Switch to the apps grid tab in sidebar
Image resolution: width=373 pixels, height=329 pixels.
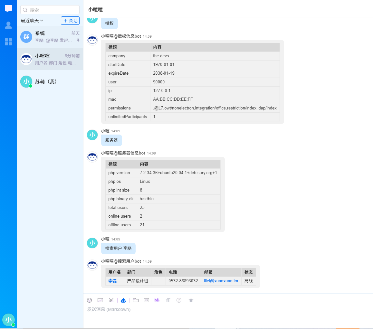point(8,42)
